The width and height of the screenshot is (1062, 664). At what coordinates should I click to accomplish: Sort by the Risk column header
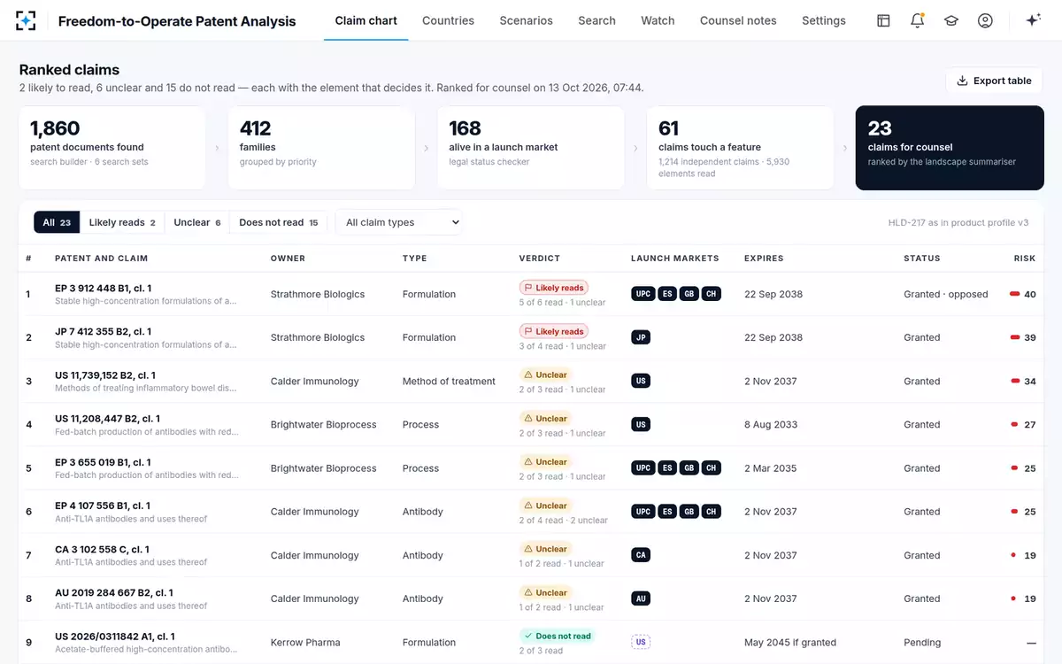[x=1025, y=259]
